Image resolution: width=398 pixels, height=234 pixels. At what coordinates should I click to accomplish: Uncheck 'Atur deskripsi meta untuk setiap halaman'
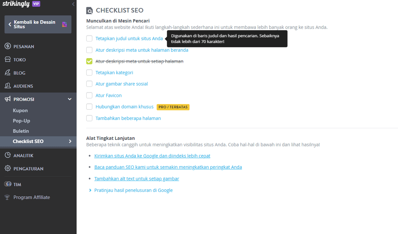(x=89, y=61)
